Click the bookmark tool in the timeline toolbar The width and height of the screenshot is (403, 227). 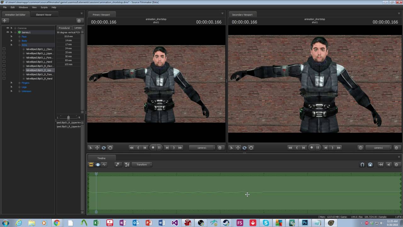click(118, 165)
